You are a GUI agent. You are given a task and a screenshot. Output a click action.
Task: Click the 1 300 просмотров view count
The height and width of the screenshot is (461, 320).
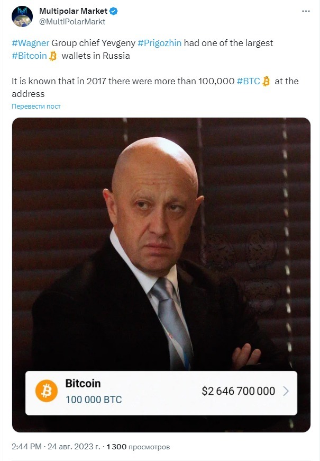(x=138, y=447)
